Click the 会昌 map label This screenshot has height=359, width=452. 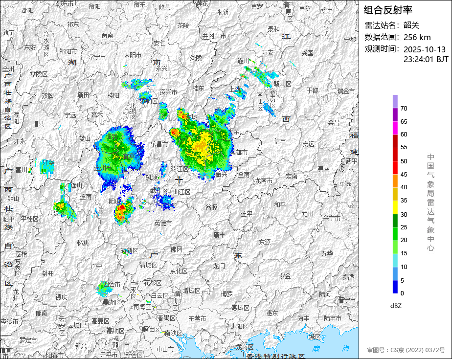[334, 123]
